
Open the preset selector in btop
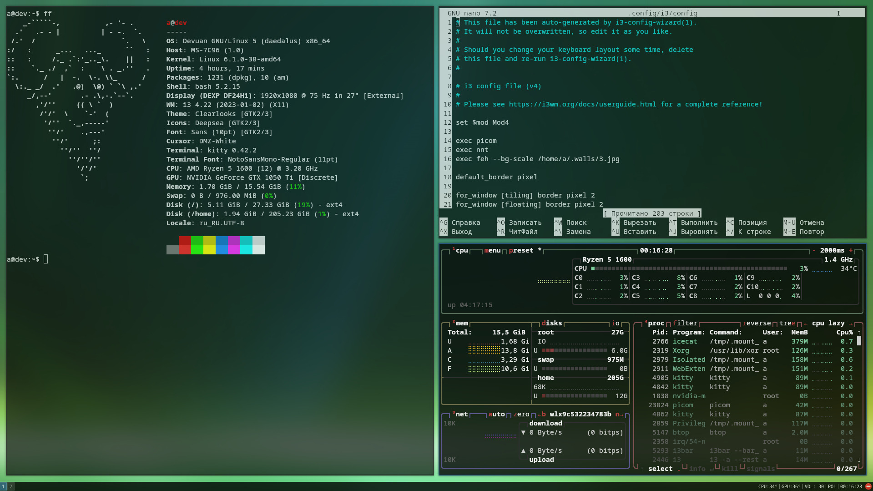point(521,251)
